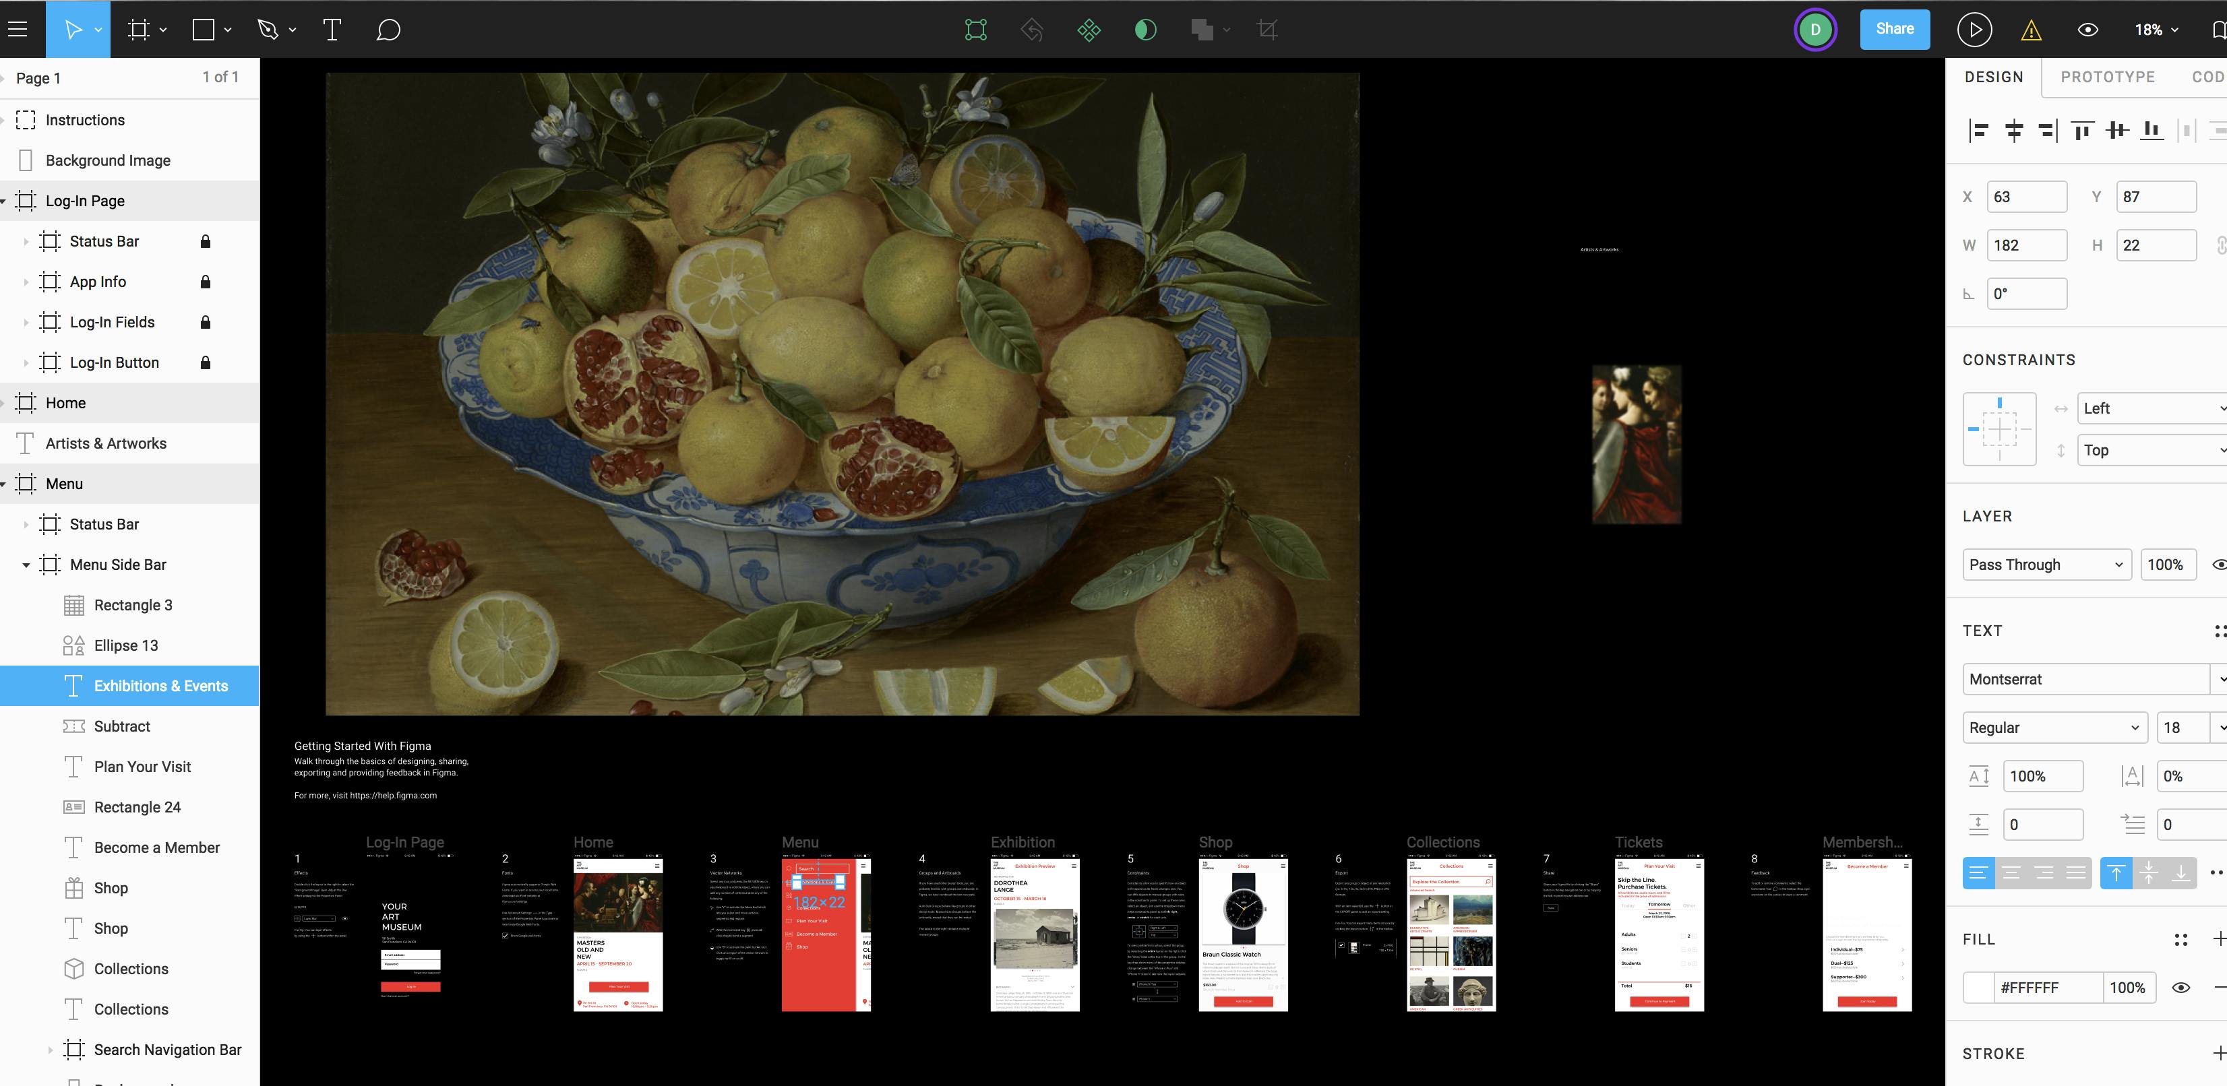Viewport: 2227px width, 1086px height.
Task: Toggle lock on Status Bar layer
Action: pos(205,241)
